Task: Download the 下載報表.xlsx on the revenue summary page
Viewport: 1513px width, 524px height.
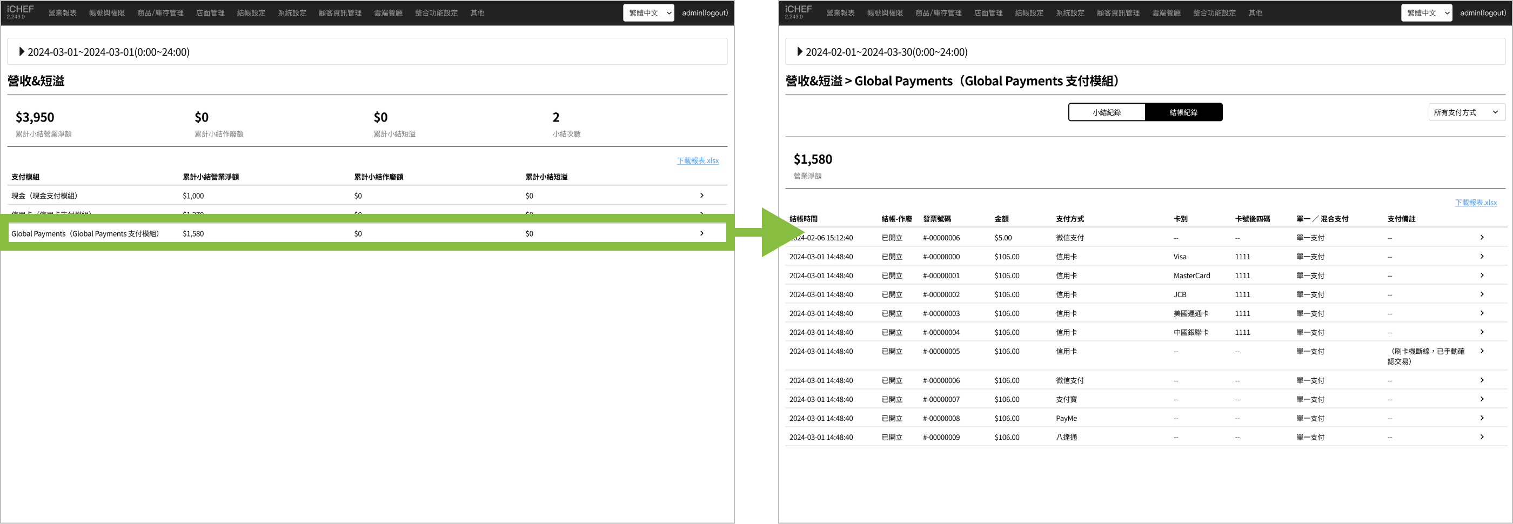Action: click(697, 160)
